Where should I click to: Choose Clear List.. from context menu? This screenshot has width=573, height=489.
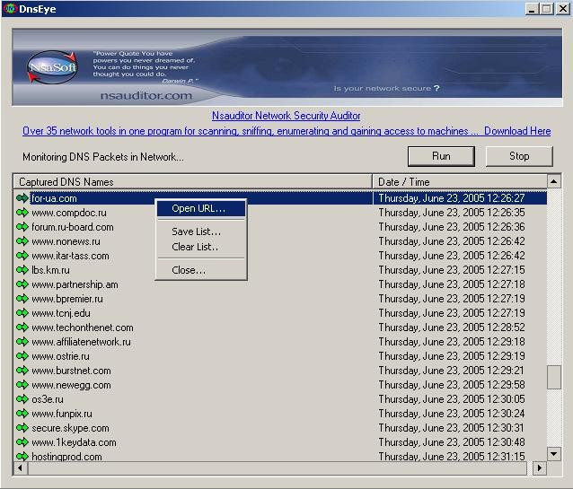(200, 247)
